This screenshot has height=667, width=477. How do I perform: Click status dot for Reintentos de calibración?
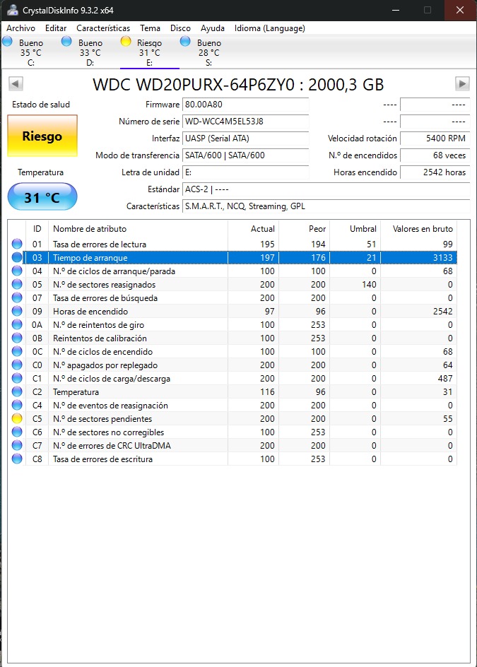click(x=17, y=338)
